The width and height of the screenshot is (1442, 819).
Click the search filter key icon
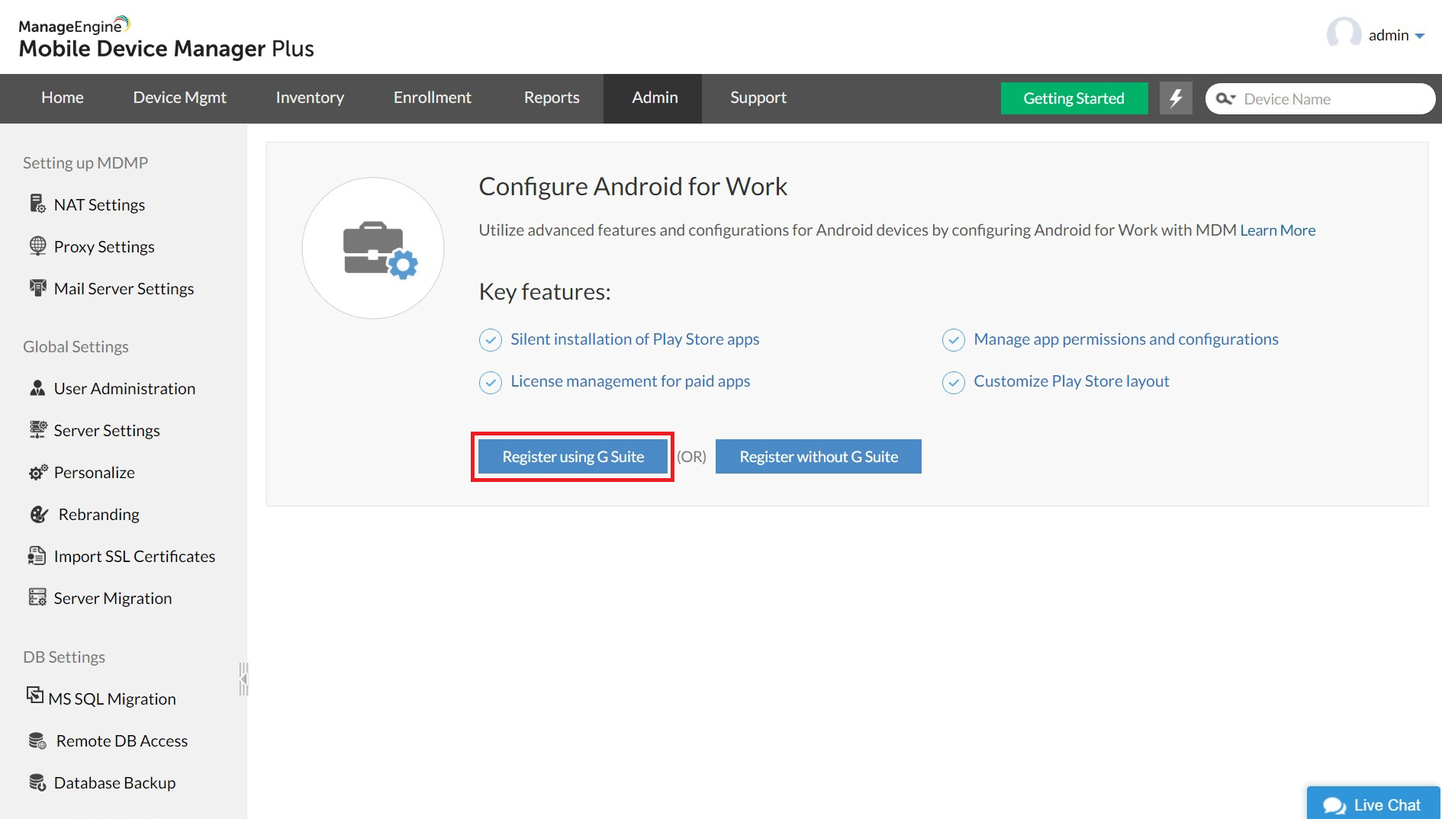click(1225, 98)
